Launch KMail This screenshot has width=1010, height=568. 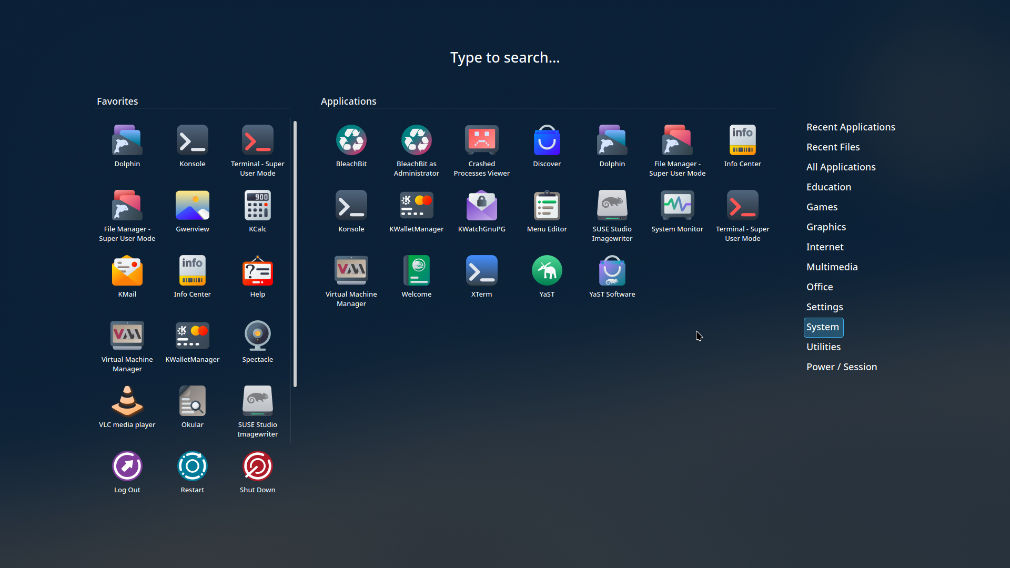click(127, 277)
